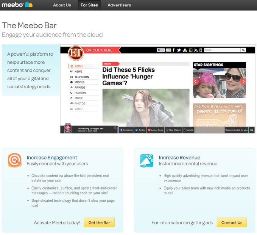Show next Star Sightings photo
257x235 pixels.
coord(243,81)
